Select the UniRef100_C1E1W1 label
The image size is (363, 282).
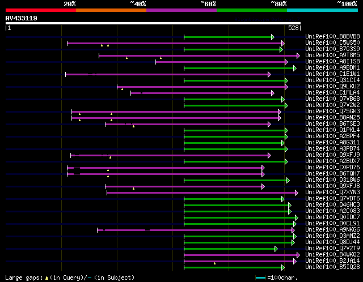(332, 74)
